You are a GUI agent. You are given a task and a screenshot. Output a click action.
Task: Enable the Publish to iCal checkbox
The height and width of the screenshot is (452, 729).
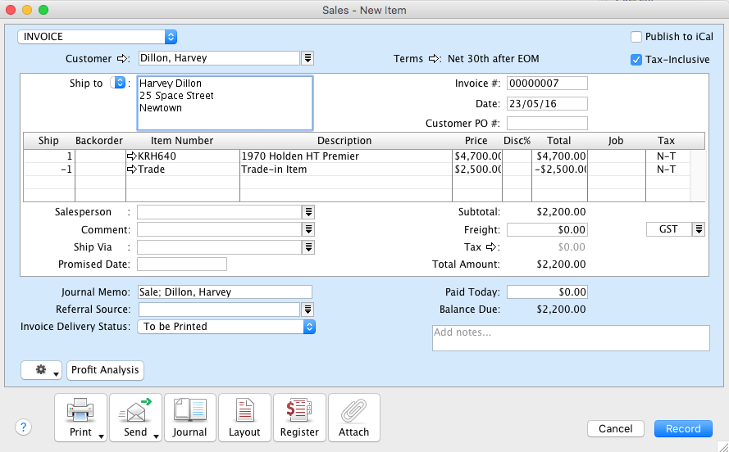coord(636,37)
